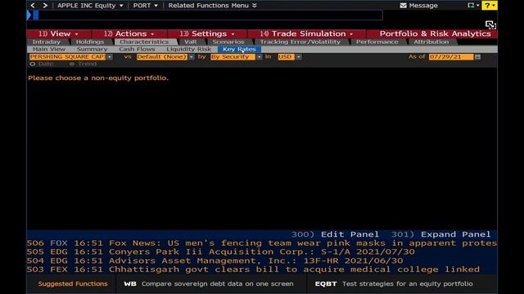Open the yellow help question mark button

click(490, 6)
